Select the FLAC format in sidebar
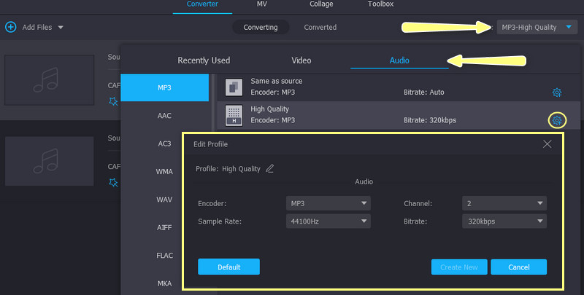This screenshot has height=295, width=584. (x=164, y=255)
